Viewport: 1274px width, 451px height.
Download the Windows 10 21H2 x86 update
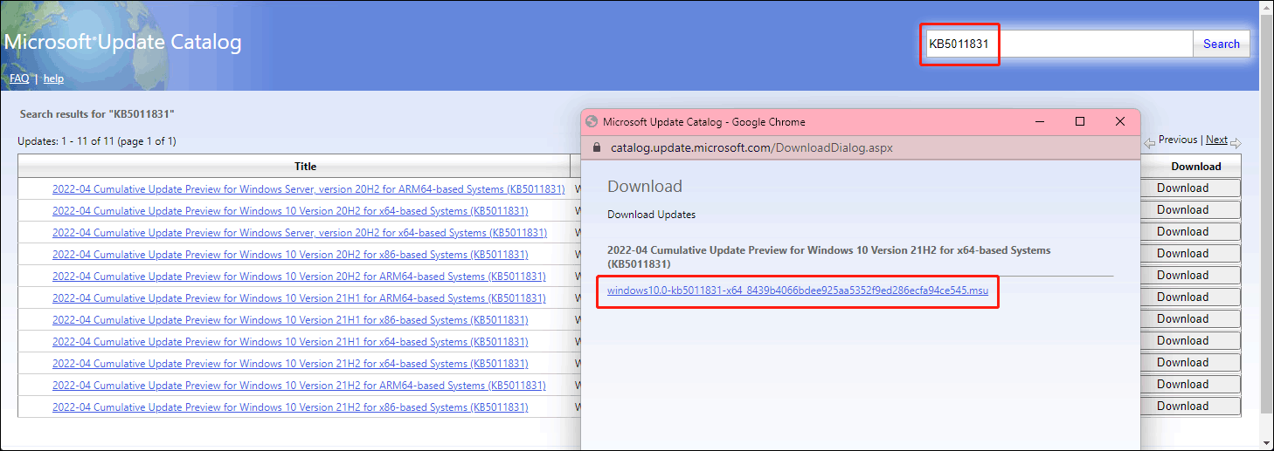(x=1190, y=406)
